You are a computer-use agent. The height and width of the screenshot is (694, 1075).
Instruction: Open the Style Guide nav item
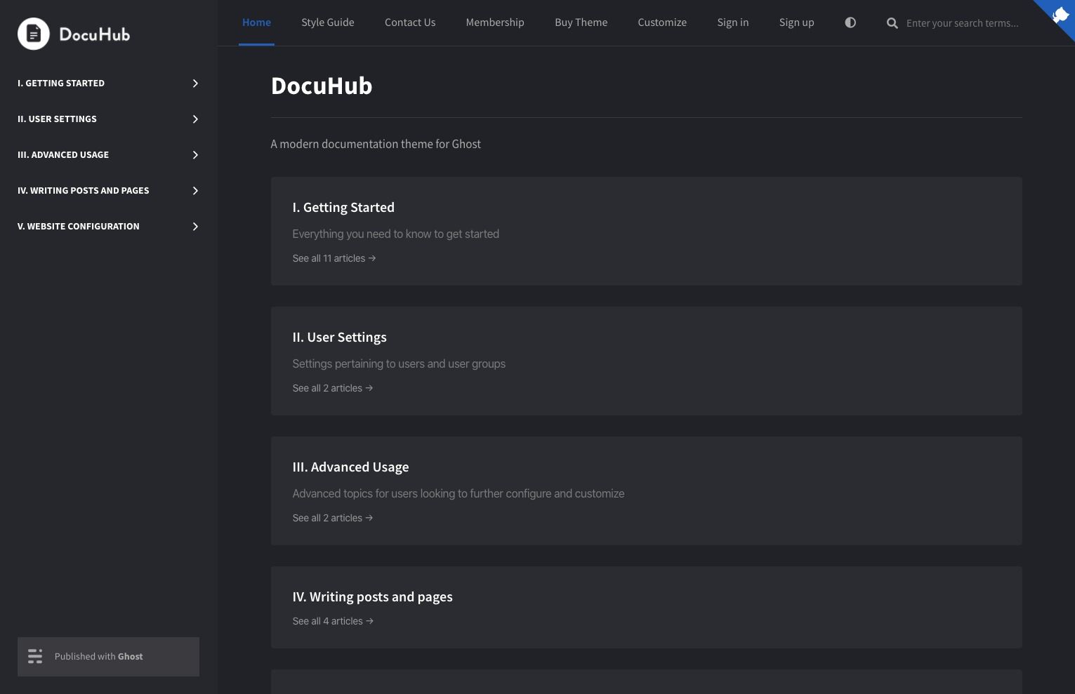coord(328,22)
